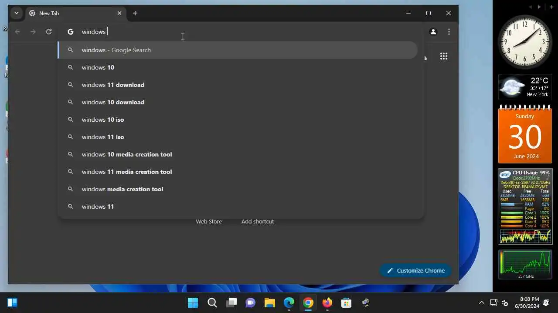Screen dimensions: 558x313
Task: Open File Explorer from the taskbar
Action: tap(270, 303)
